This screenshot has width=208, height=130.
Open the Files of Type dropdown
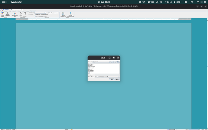tap(119, 77)
